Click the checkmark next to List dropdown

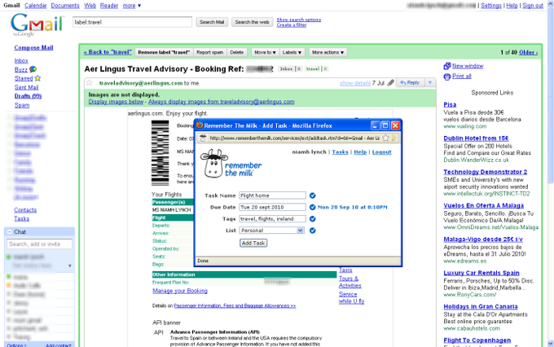[x=312, y=231]
